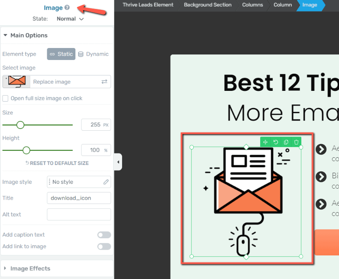This screenshot has width=339, height=279.
Task: Collapse the sidebar with the arrow handle
Action: coord(118,162)
